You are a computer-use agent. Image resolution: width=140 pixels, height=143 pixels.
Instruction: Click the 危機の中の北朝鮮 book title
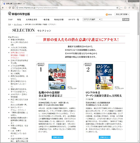pos(50,94)
